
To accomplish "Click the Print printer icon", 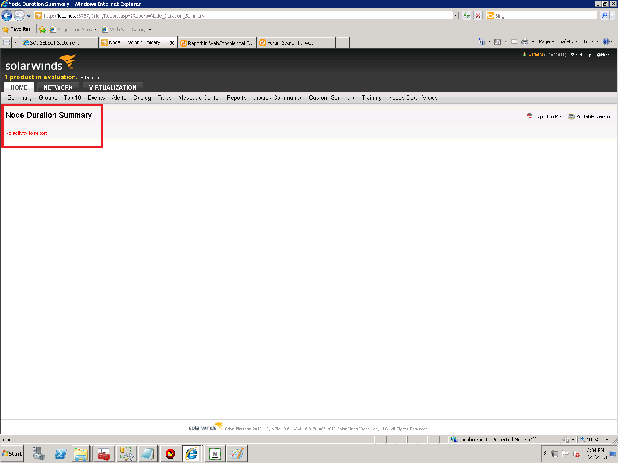I will [x=525, y=41].
